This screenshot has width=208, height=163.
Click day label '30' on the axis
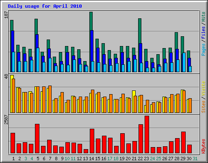(189, 159)
